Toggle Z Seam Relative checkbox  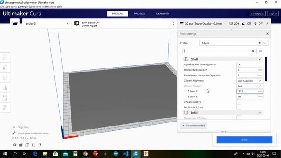point(239,102)
